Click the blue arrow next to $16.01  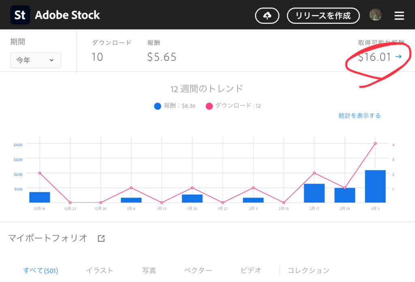tap(398, 57)
